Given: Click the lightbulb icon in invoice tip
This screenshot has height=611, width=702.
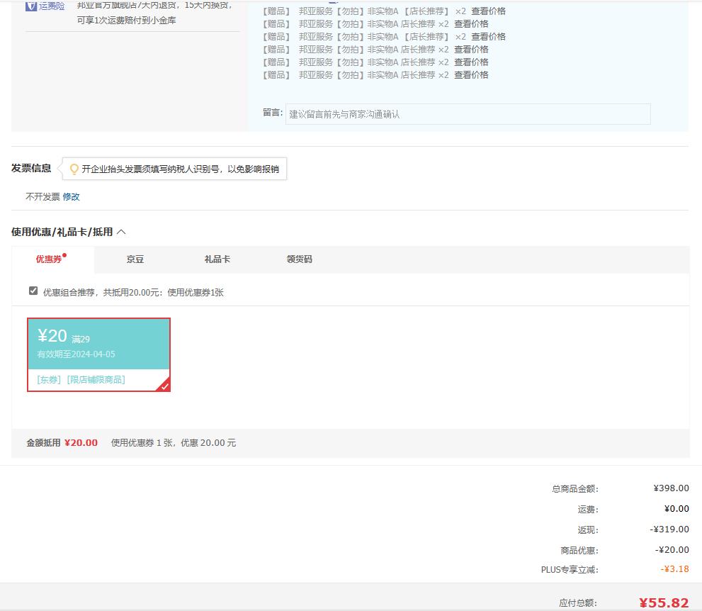Looking at the screenshot, I should click(74, 169).
